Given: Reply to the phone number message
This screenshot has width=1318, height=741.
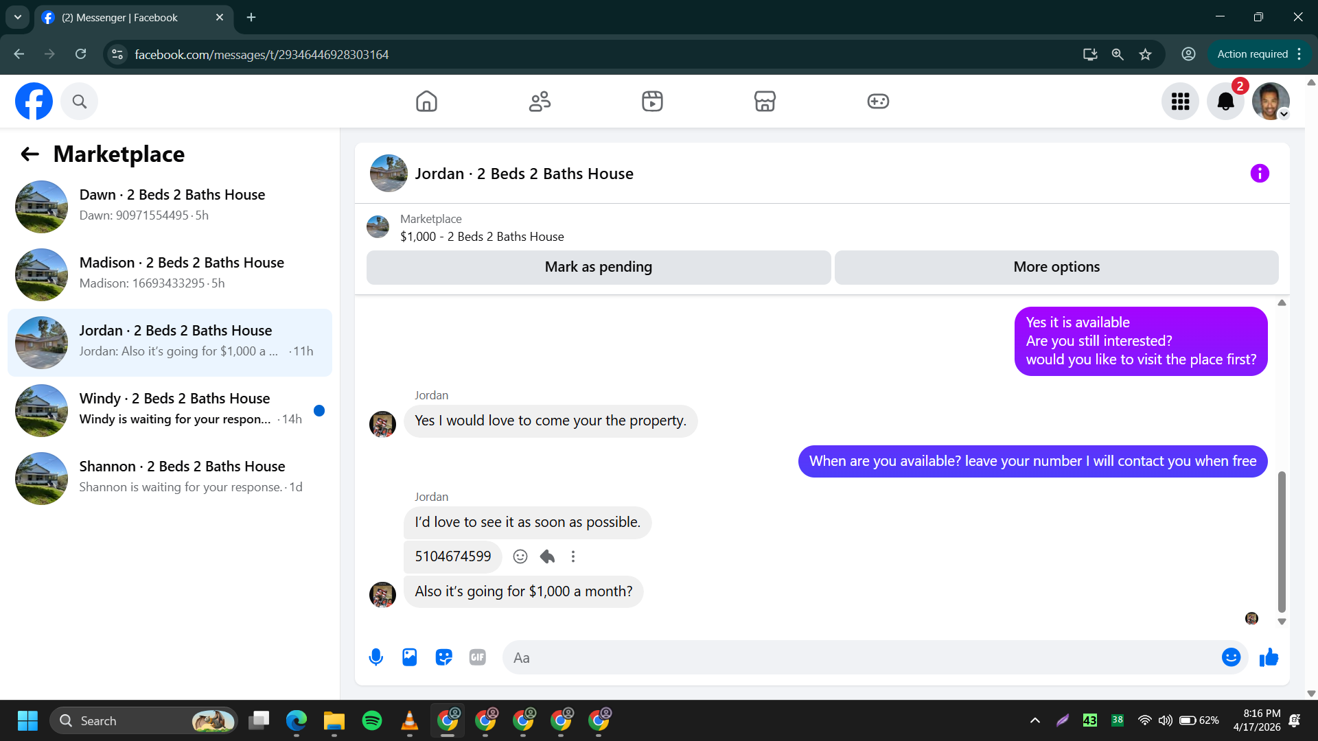Looking at the screenshot, I should coord(547,556).
